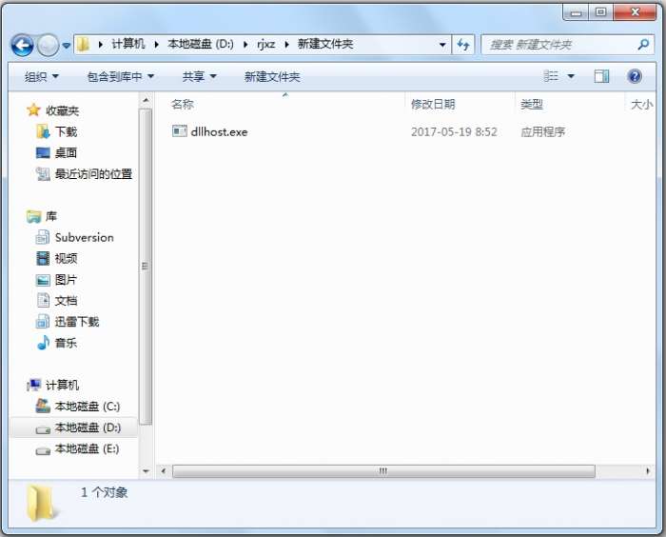This screenshot has width=666, height=537.
Task: Click the file list horizontal scrollbar thumb
Action: tap(383, 471)
